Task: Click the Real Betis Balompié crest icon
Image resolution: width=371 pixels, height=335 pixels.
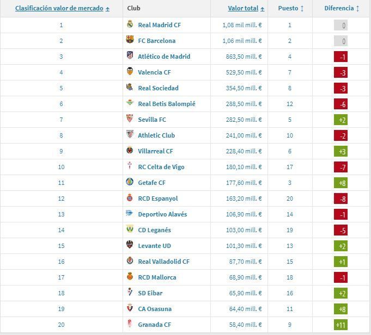Action: pos(130,103)
